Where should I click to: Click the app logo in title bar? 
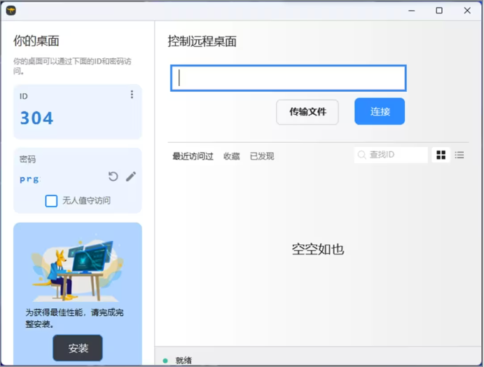click(11, 11)
